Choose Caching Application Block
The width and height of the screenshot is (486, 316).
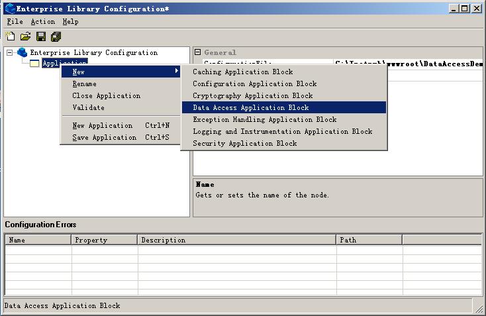[242, 72]
